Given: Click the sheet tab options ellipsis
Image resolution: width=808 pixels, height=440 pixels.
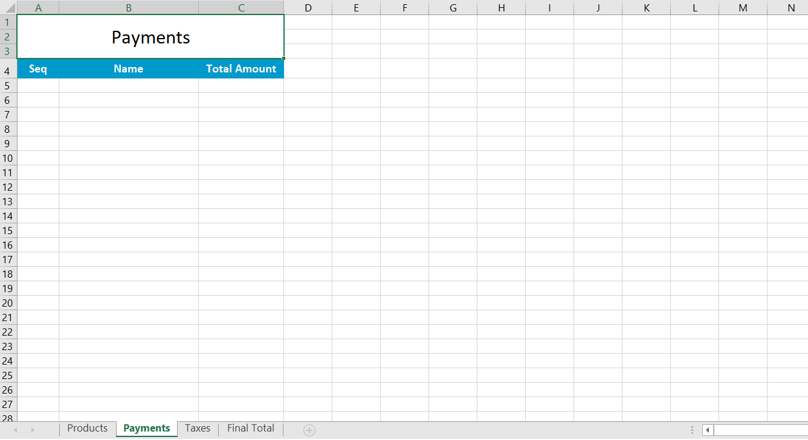Looking at the screenshot, I should click(691, 429).
